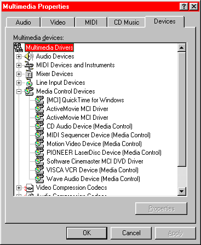Click the OK button
This screenshot has height=245, width=201.
pos(87,233)
